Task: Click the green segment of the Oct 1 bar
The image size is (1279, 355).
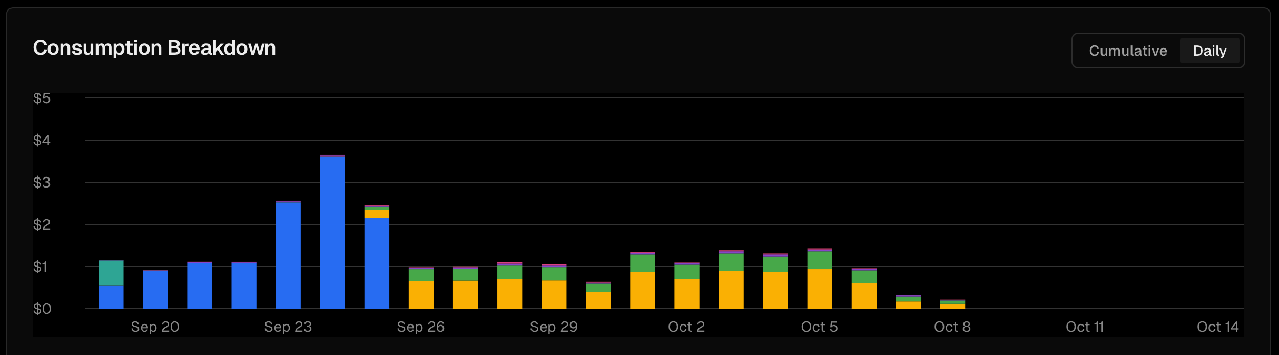Action: point(642,263)
